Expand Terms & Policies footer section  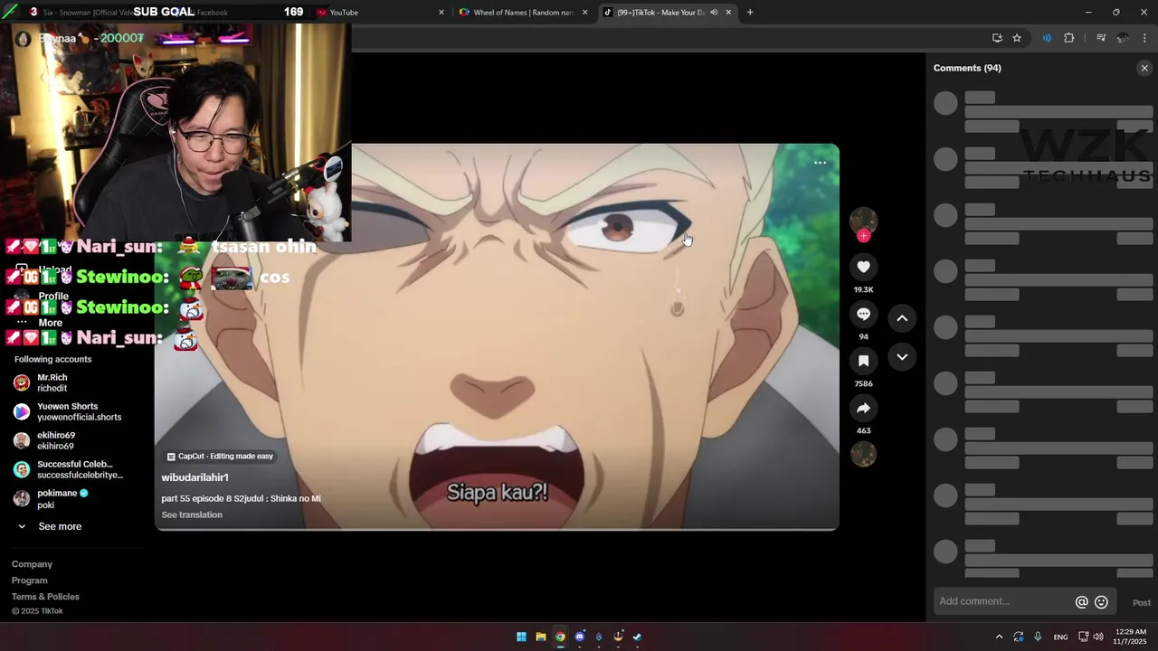tap(45, 597)
